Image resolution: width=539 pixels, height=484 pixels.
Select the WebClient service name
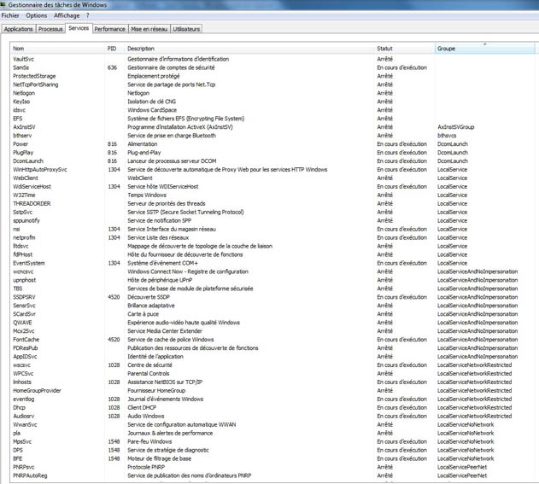point(26,178)
